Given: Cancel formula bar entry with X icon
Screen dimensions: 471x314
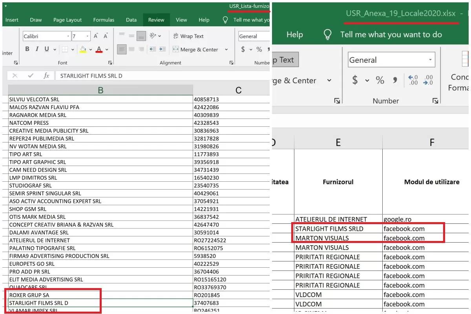Looking at the screenshot, I should (x=15, y=76).
